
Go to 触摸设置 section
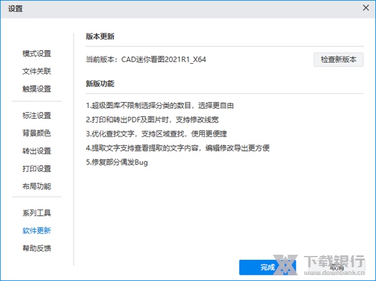click(x=36, y=89)
